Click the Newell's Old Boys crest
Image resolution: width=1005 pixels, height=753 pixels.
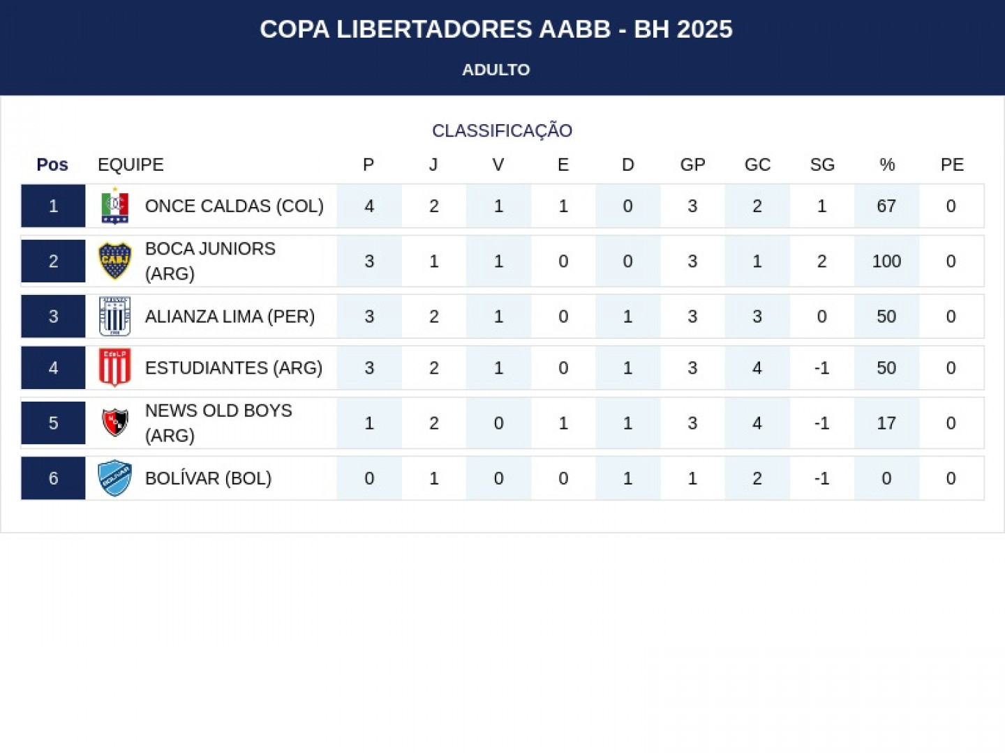115,423
